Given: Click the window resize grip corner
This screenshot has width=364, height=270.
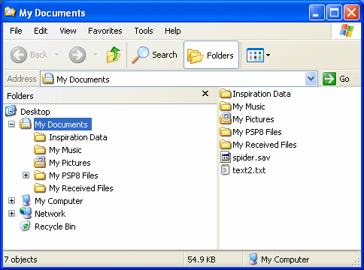Looking at the screenshot, I should point(356,262).
